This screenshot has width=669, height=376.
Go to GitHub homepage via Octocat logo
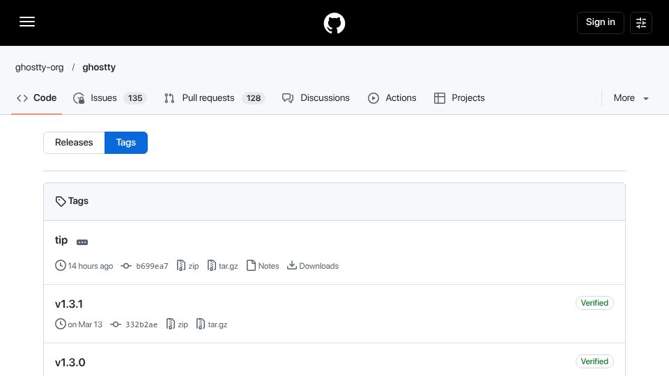(334, 23)
